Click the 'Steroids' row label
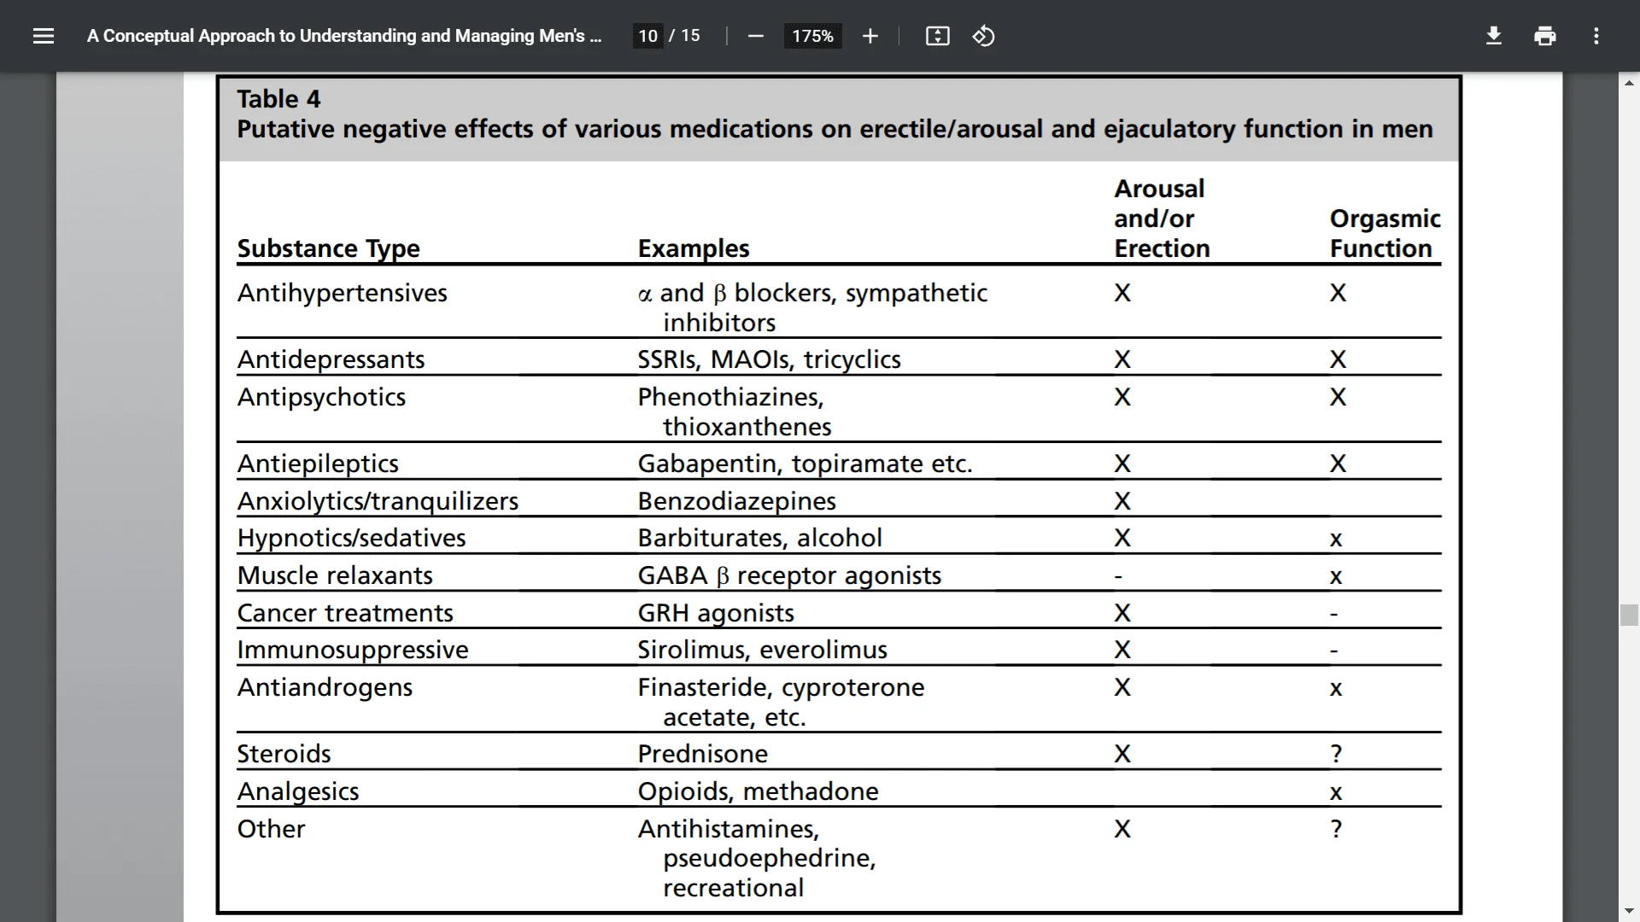 pyautogui.click(x=284, y=754)
